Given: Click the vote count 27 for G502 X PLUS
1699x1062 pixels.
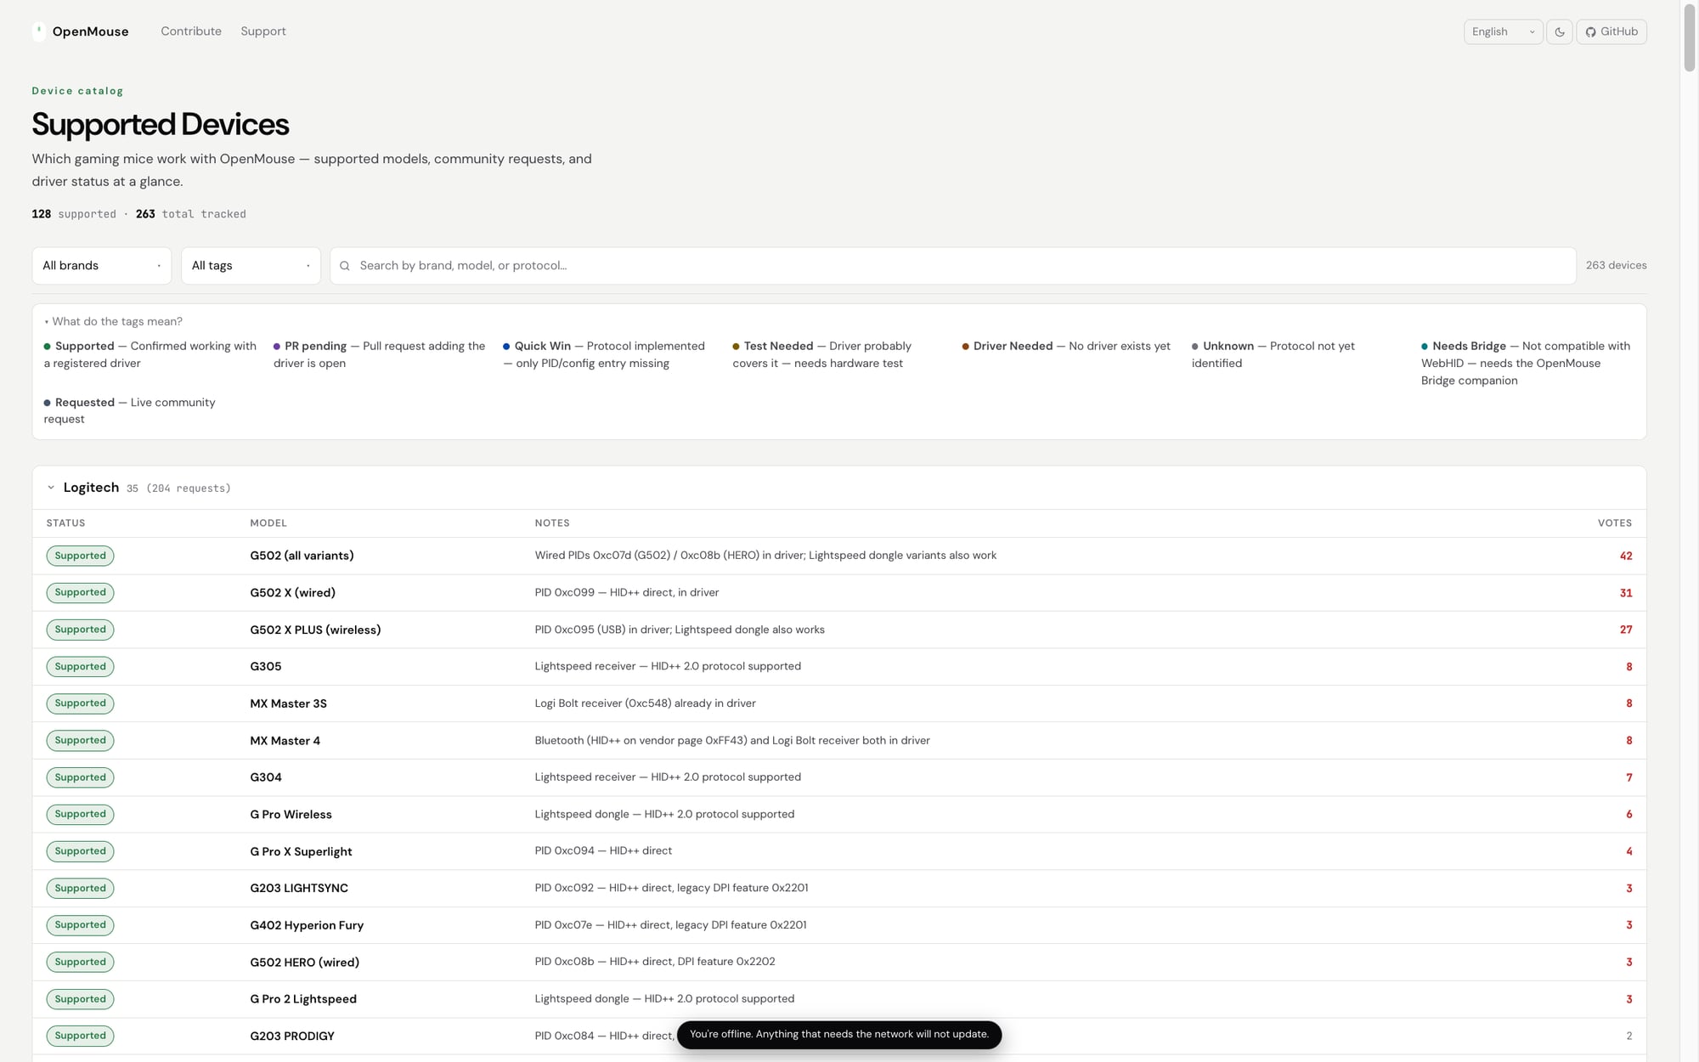Looking at the screenshot, I should [1626, 630].
